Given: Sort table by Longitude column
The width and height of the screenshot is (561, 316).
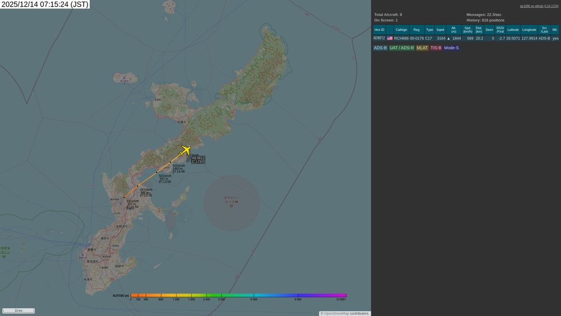Looking at the screenshot, I should 529,30.
